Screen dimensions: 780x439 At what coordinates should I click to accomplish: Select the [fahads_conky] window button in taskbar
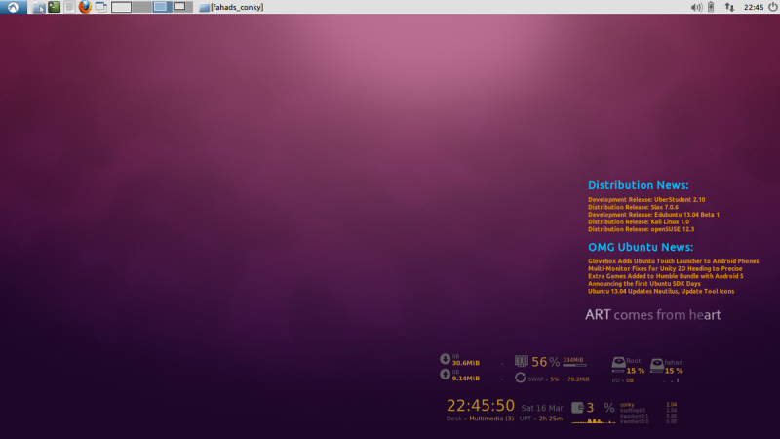231,7
